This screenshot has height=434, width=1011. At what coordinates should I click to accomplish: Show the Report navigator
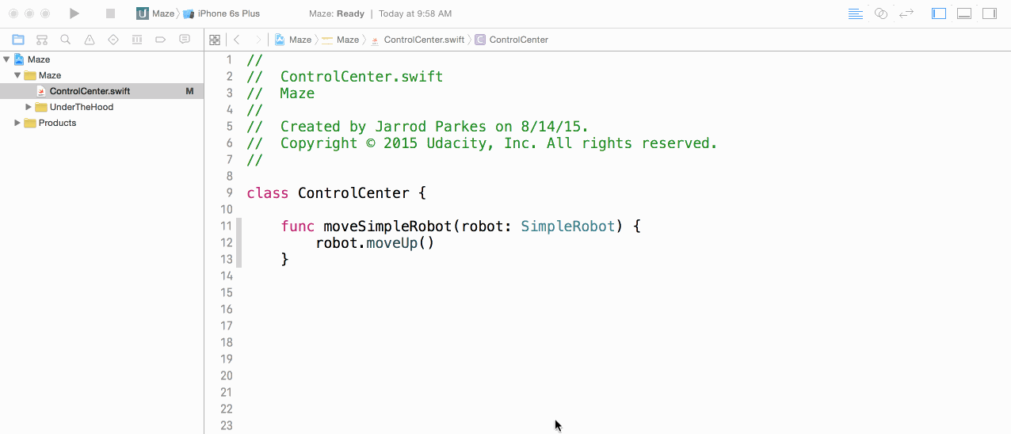pos(185,40)
